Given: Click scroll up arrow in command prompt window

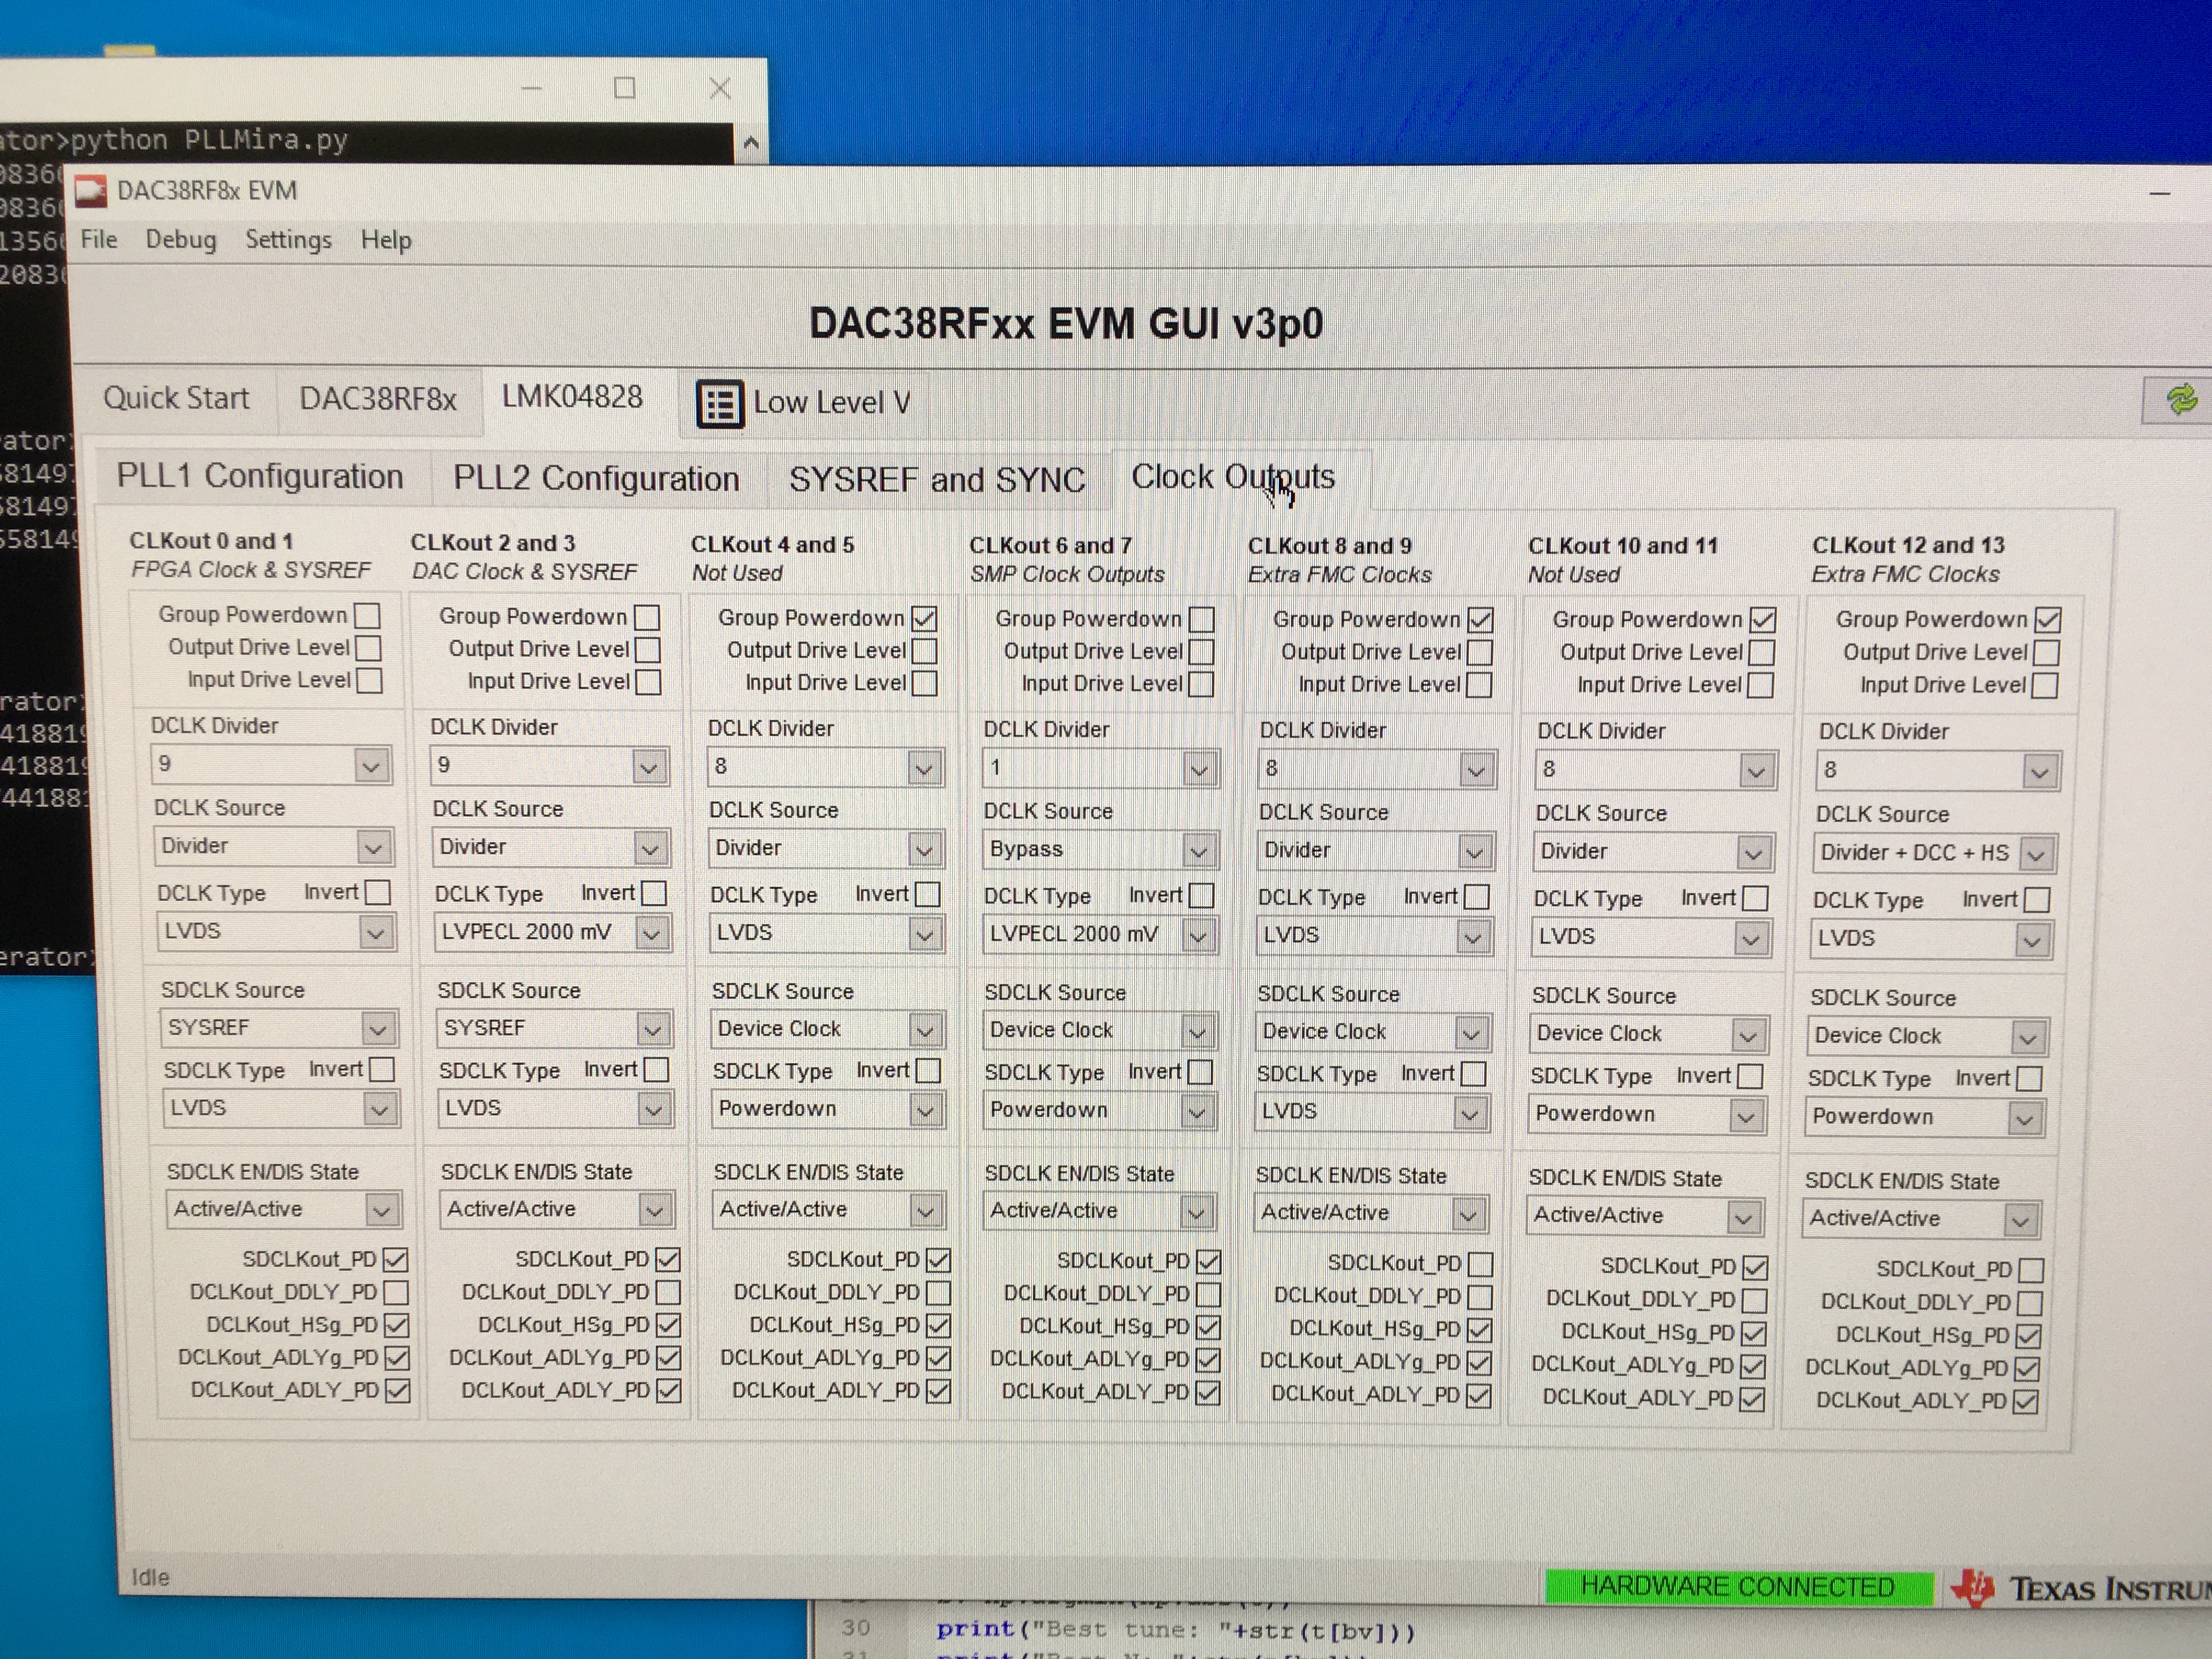Looking at the screenshot, I should (751, 143).
